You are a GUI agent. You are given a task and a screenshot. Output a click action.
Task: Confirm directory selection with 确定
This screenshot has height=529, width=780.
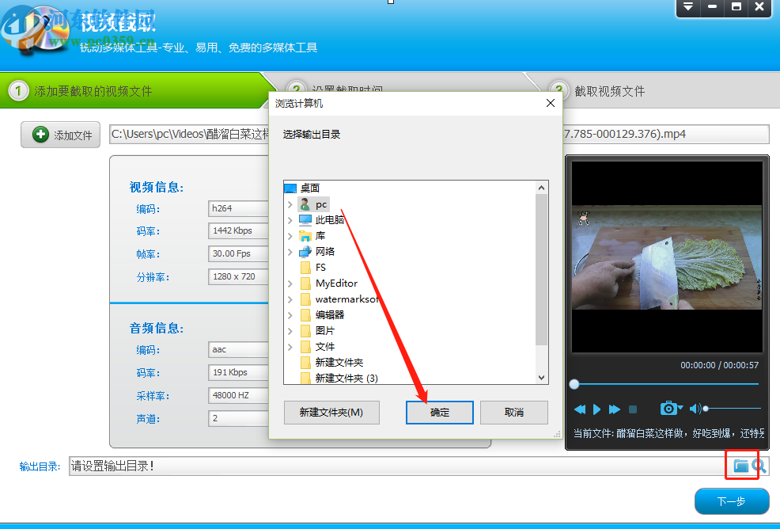coord(439,412)
